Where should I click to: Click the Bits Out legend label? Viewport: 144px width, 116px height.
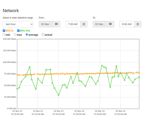point(25,31)
